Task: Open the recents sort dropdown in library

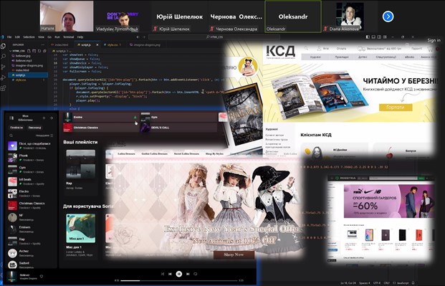Action: [44, 135]
